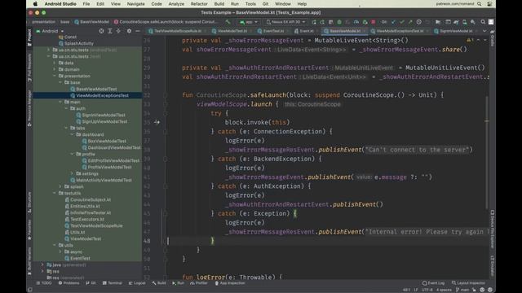Click the gutter icon on line 35
This screenshot has width=522, height=293.
click(157, 122)
